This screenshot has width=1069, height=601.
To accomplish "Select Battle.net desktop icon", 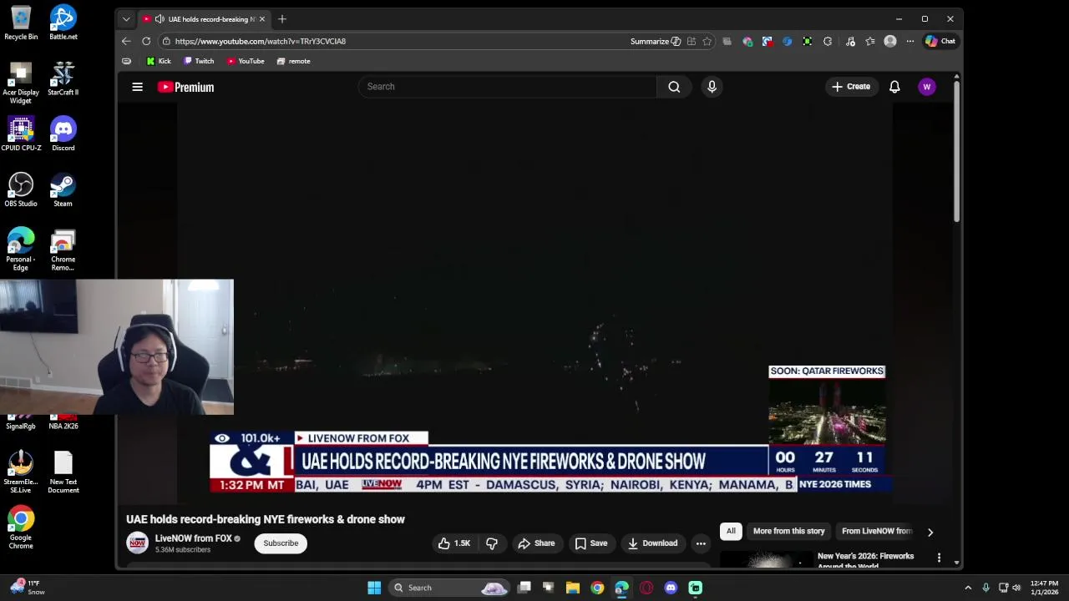I will pyautogui.click(x=63, y=23).
